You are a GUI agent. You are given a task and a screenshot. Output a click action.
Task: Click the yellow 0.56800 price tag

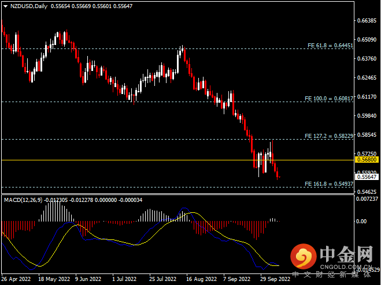pyautogui.click(x=367, y=160)
